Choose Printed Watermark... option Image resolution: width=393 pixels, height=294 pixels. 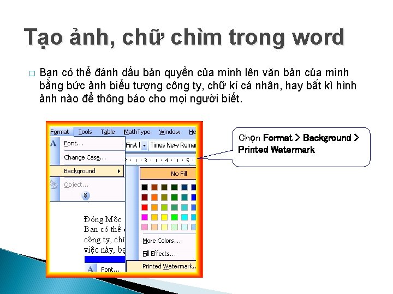point(162,266)
